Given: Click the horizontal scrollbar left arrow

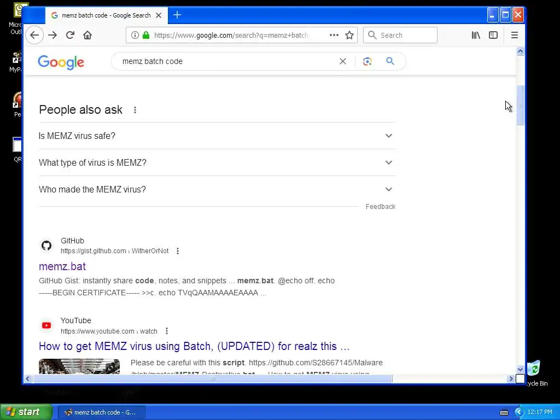Looking at the screenshot, I should [x=28, y=378].
